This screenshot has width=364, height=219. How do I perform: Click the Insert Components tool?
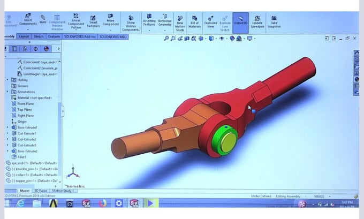tap(28, 19)
